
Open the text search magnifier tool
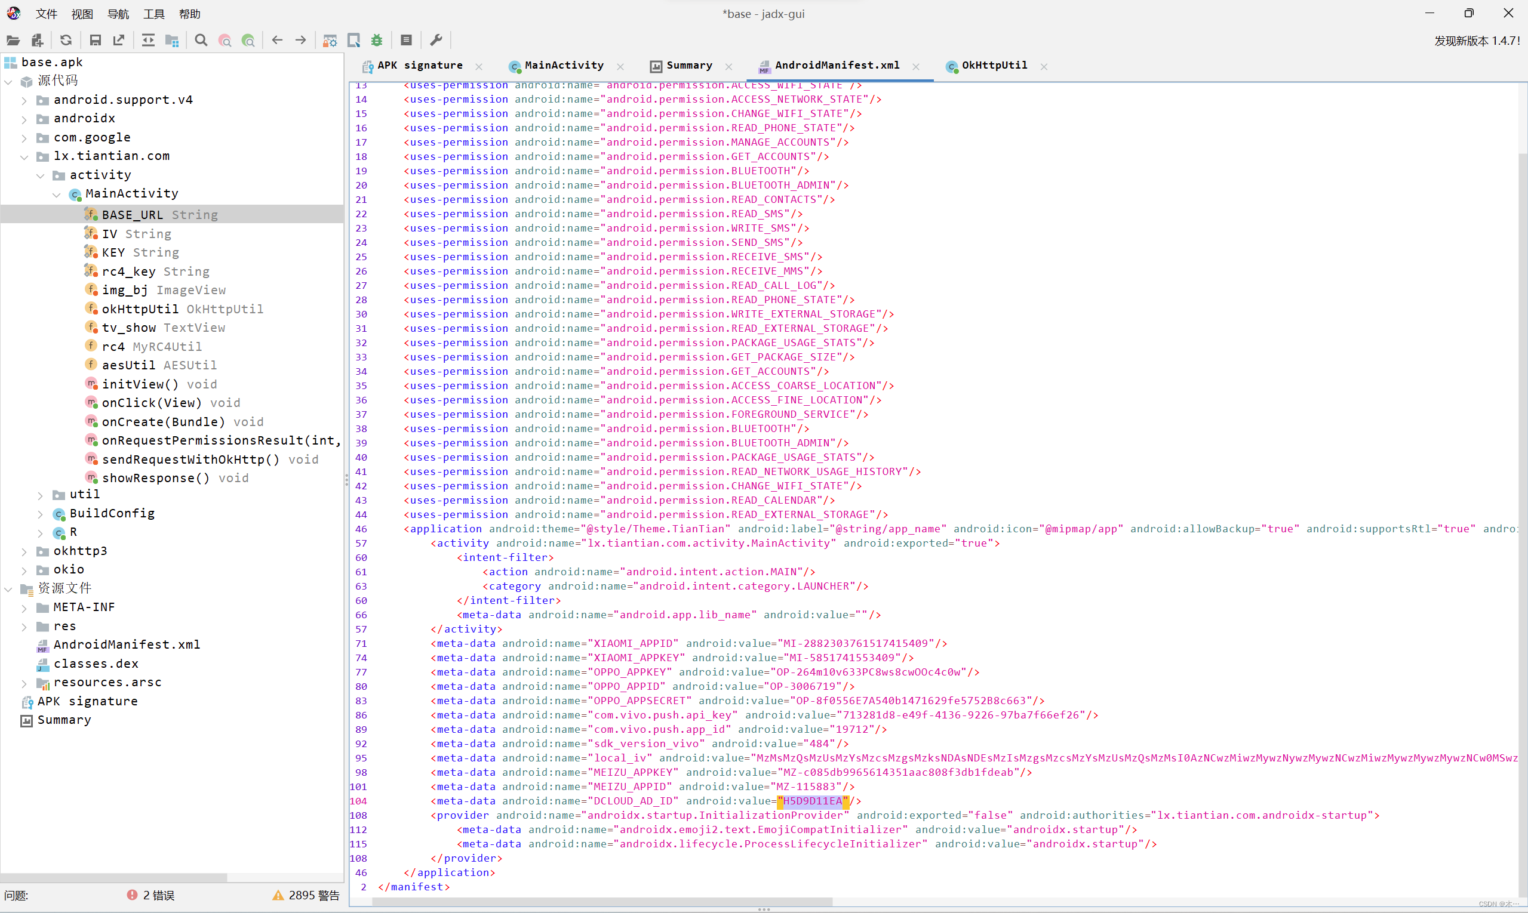[x=201, y=41]
